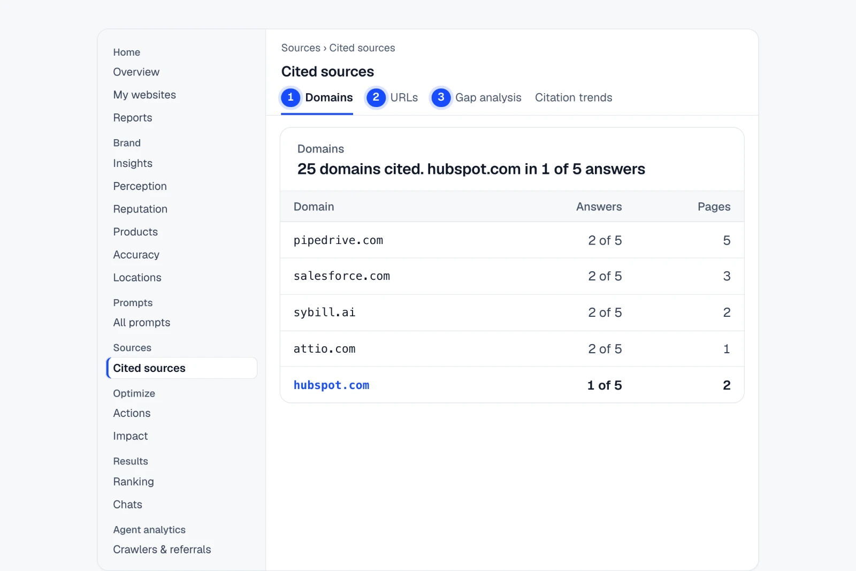Open Ranking under Results
This screenshot has width=856, height=571.
[x=133, y=482]
